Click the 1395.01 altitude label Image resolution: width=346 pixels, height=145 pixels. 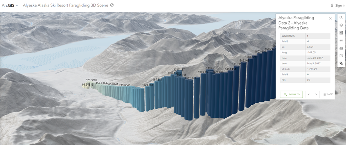coord(211,68)
